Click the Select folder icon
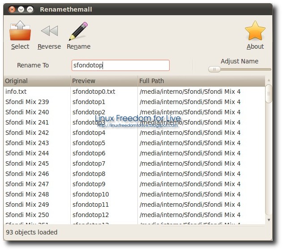The width and height of the screenshot is (283, 251). (x=20, y=31)
